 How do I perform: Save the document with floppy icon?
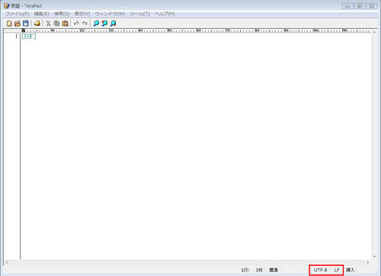pos(25,24)
